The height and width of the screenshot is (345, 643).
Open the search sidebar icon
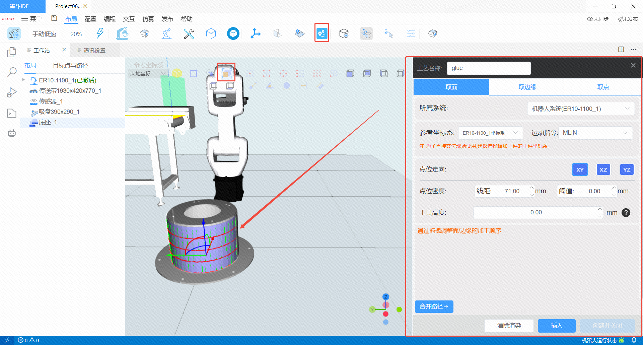pos(12,72)
